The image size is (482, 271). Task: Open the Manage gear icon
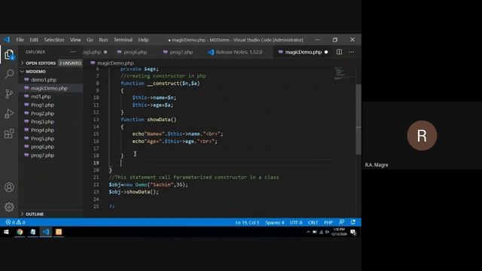[x=9, y=207]
